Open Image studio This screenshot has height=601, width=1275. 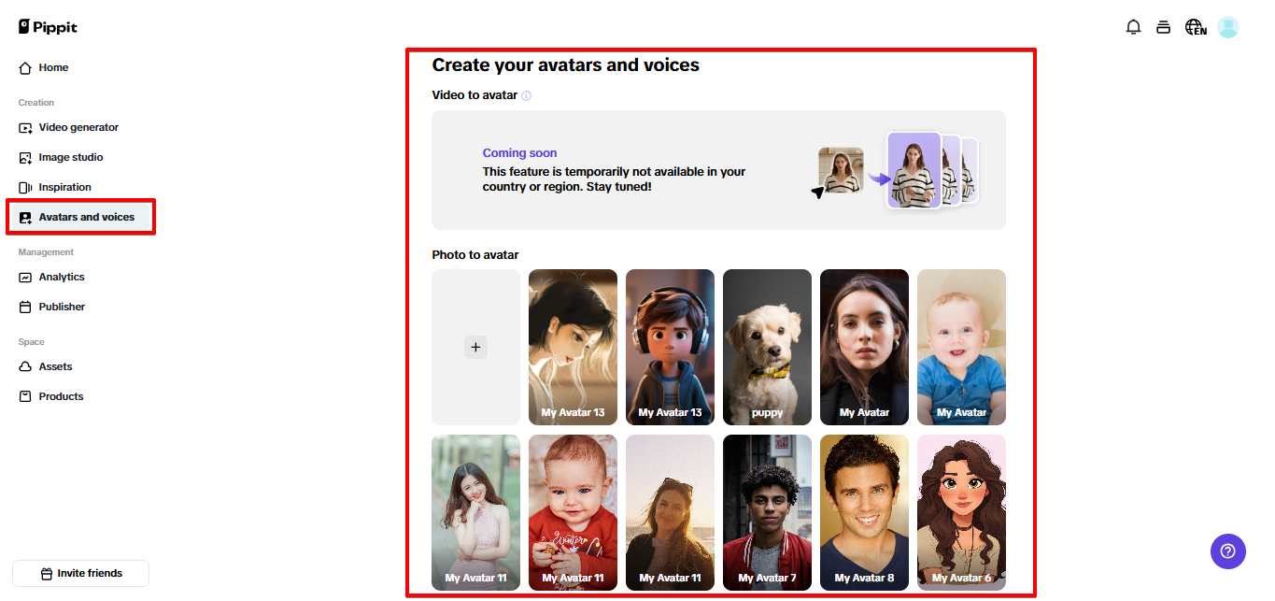click(71, 157)
